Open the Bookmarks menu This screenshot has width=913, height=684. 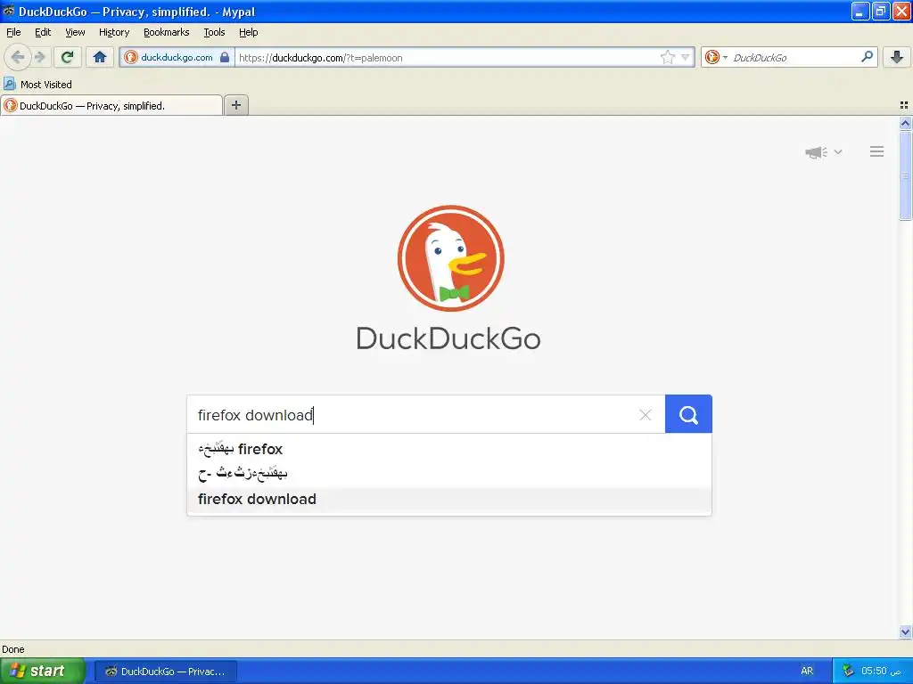[167, 32]
